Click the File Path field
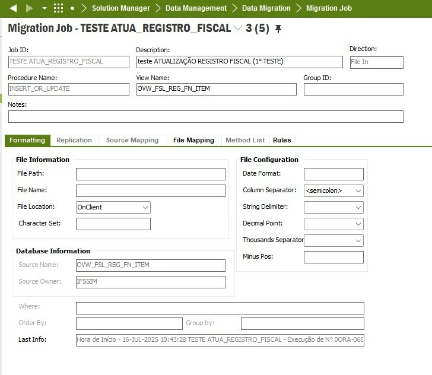This screenshot has height=375, width=432. point(151,174)
